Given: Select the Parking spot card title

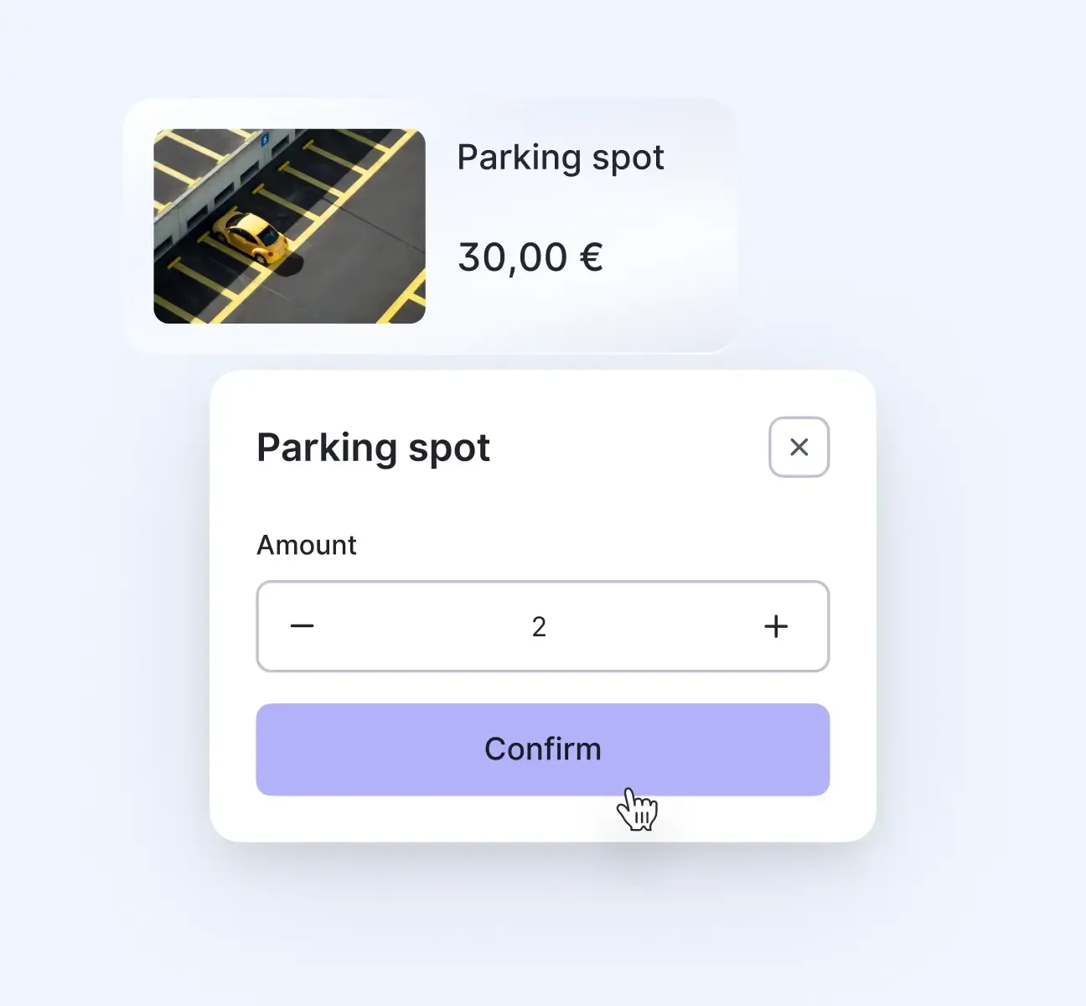Looking at the screenshot, I should (x=561, y=157).
